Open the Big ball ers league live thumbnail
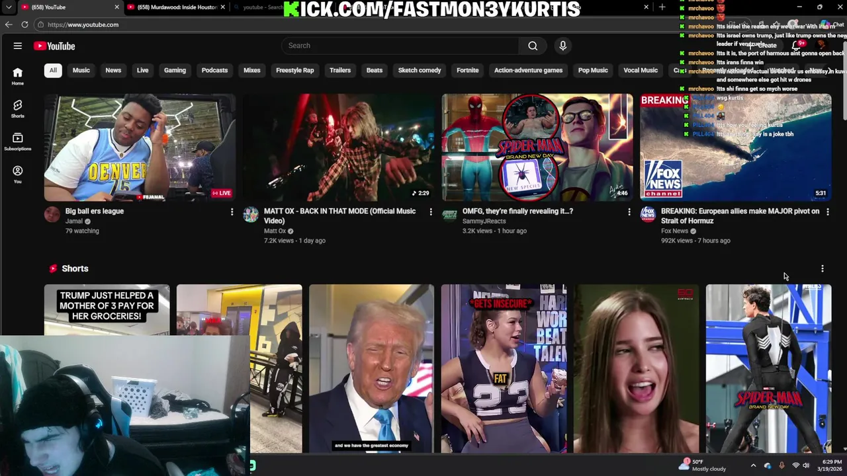 click(x=140, y=147)
